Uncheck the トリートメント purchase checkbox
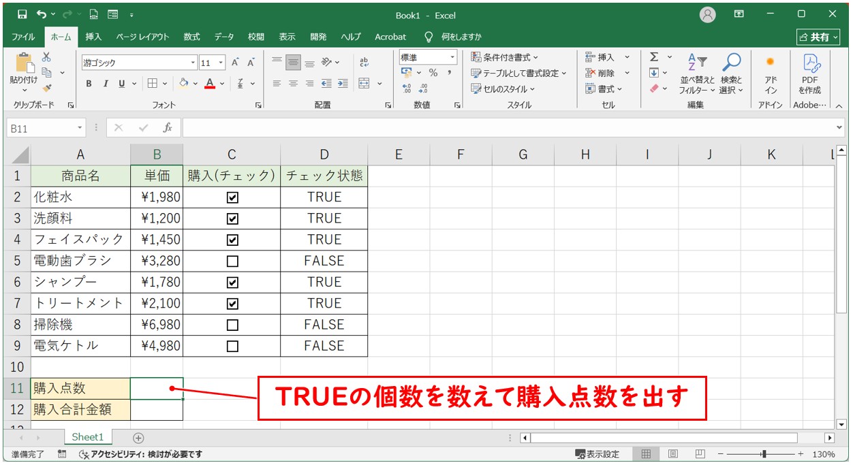 pyautogui.click(x=232, y=303)
